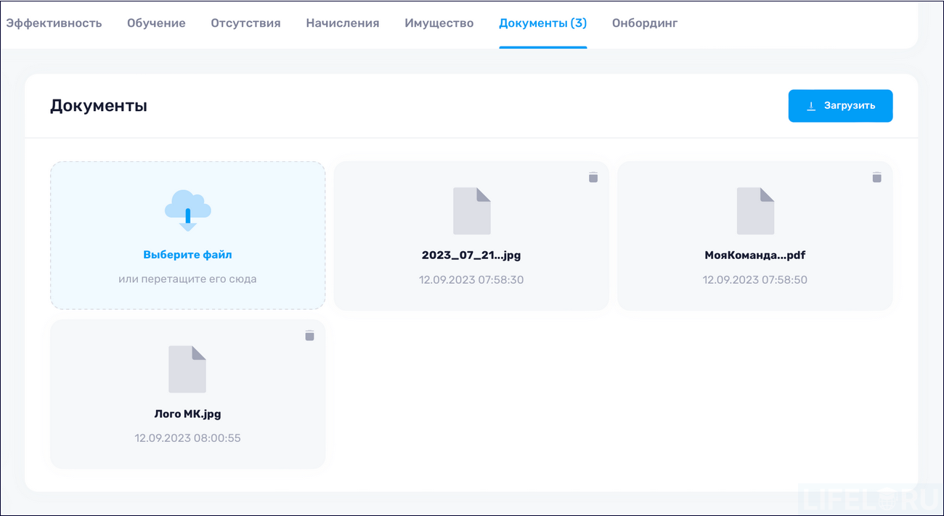944x516 pixels.
Task: Delete the 2023_07_21...jpg document
Action: coord(593,176)
